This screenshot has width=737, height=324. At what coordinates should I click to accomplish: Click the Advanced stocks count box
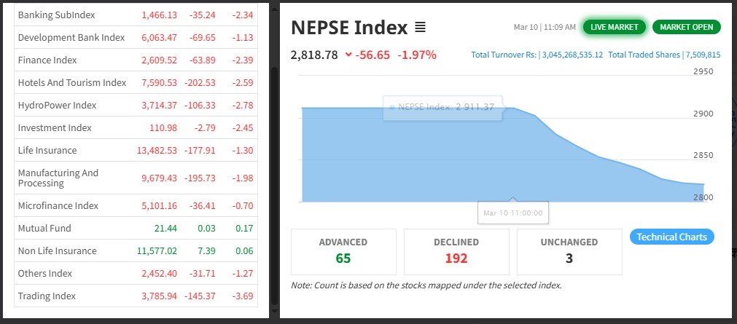point(343,251)
